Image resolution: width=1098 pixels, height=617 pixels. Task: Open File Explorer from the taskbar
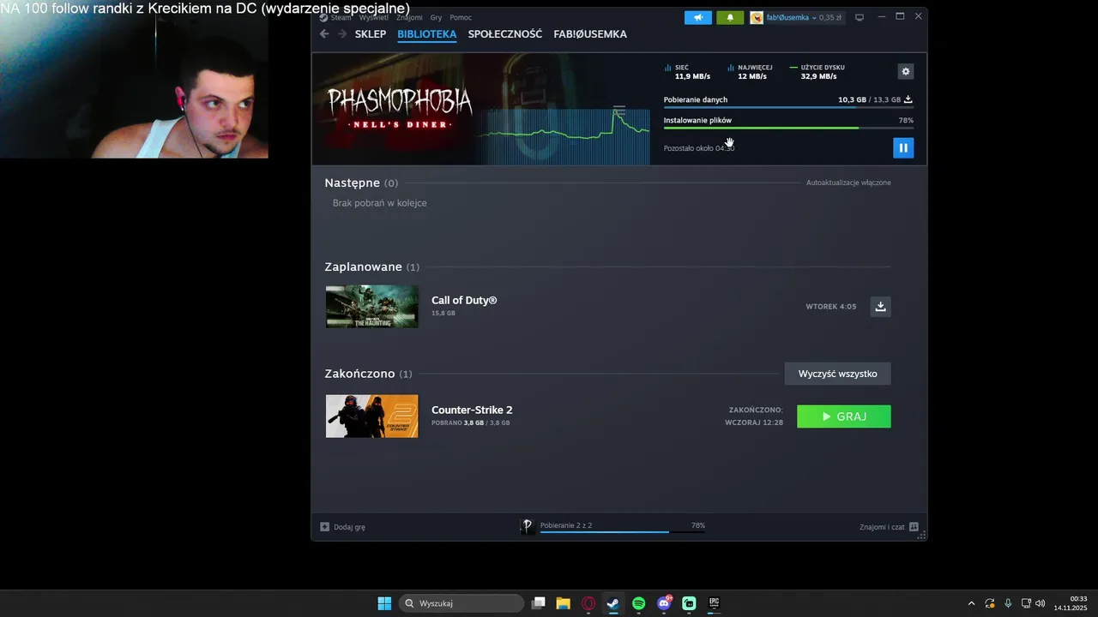[563, 603]
